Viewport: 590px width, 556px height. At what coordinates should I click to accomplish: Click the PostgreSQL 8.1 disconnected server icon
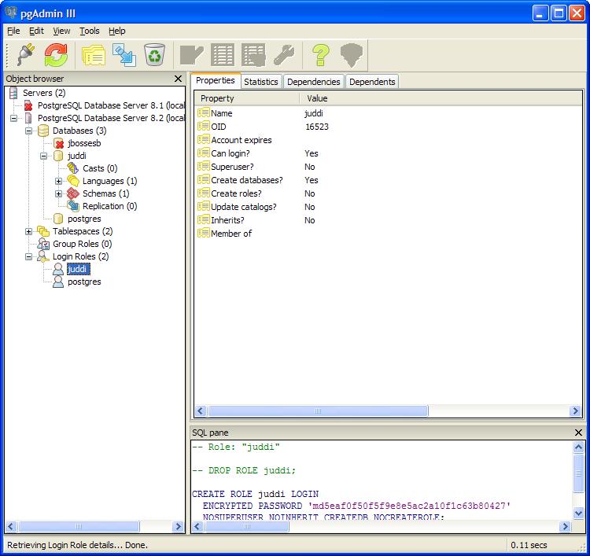pyautogui.click(x=28, y=105)
